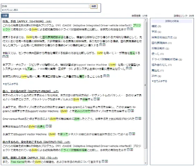The image size is (196, 166).
Task: Open the 行為、手段 (APPLY TO-FROM) heading
Action: coord(27,21)
